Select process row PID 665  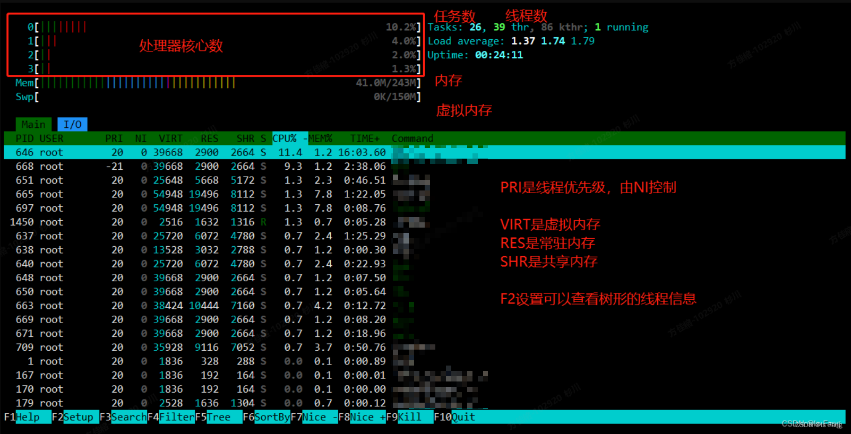coord(425,194)
